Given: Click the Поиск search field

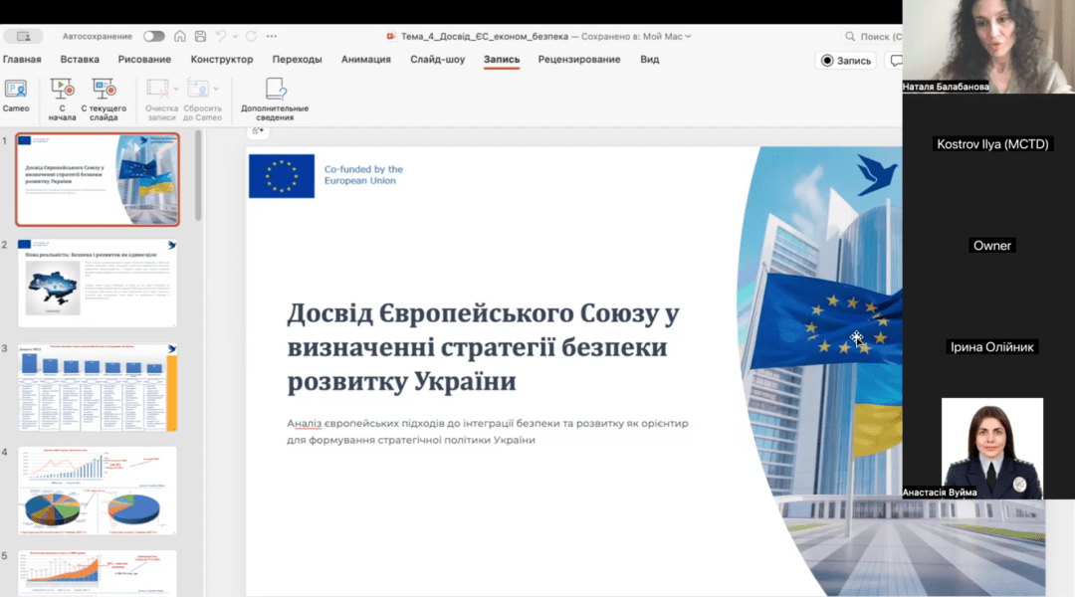Looking at the screenshot, I should coord(876,37).
